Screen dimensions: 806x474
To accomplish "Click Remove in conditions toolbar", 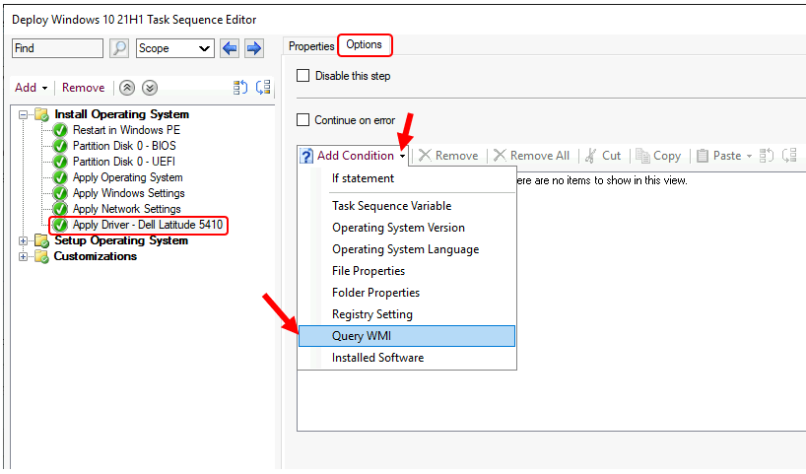I will click(448, 156).
